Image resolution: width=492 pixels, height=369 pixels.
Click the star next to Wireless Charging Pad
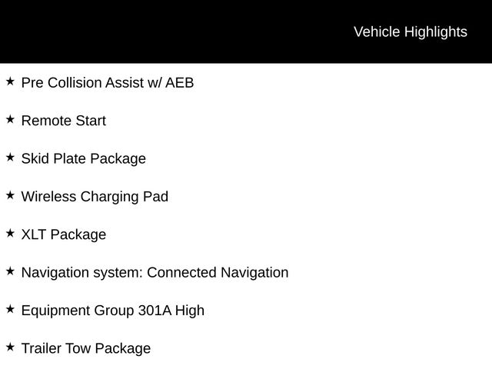[10, 195]
